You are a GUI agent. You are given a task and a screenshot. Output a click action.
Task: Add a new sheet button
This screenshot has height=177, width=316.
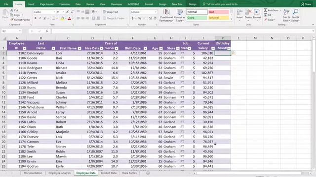(148, 173)
